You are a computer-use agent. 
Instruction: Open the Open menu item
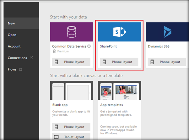[21, 35]
